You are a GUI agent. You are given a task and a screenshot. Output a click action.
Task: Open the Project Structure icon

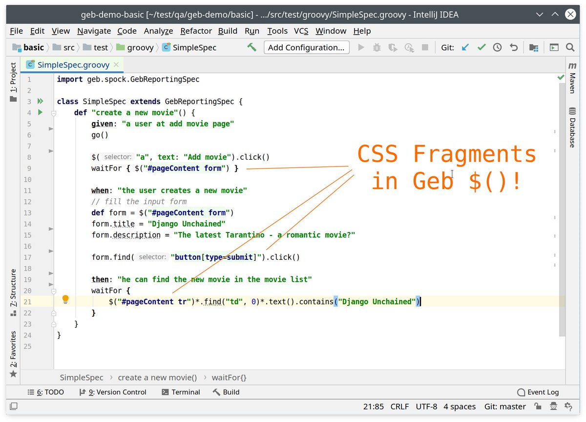tap(534, 47)
